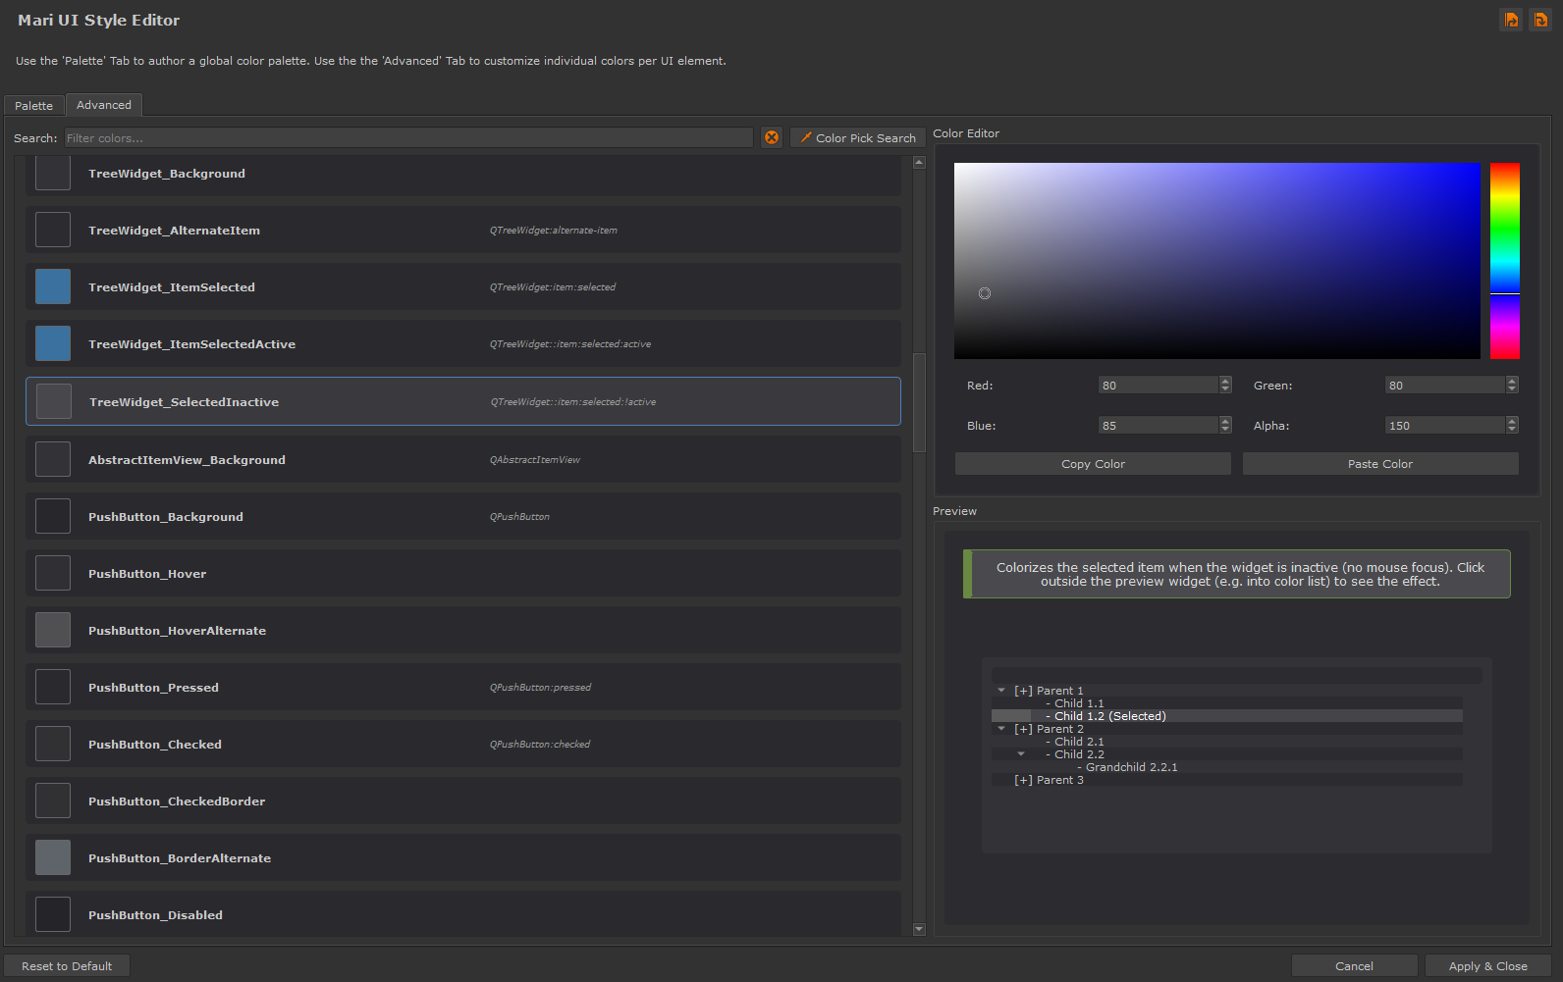
Task: Clear the search filter with orange X icon
Action: tap(772, 138)
